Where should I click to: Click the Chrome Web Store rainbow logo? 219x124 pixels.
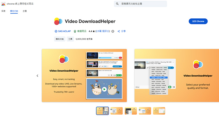(3, 4)
